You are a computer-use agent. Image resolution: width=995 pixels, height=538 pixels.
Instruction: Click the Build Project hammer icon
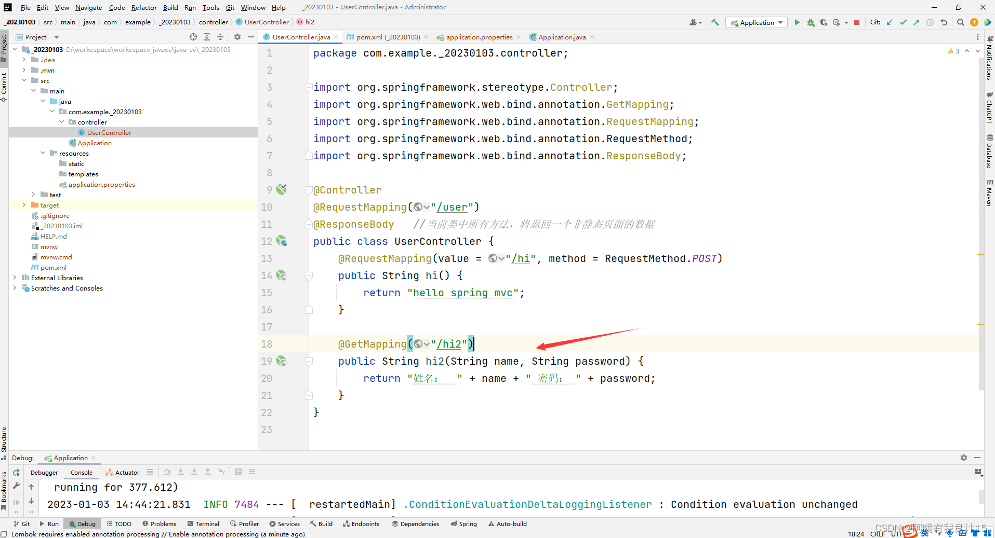tap(715, 22)
